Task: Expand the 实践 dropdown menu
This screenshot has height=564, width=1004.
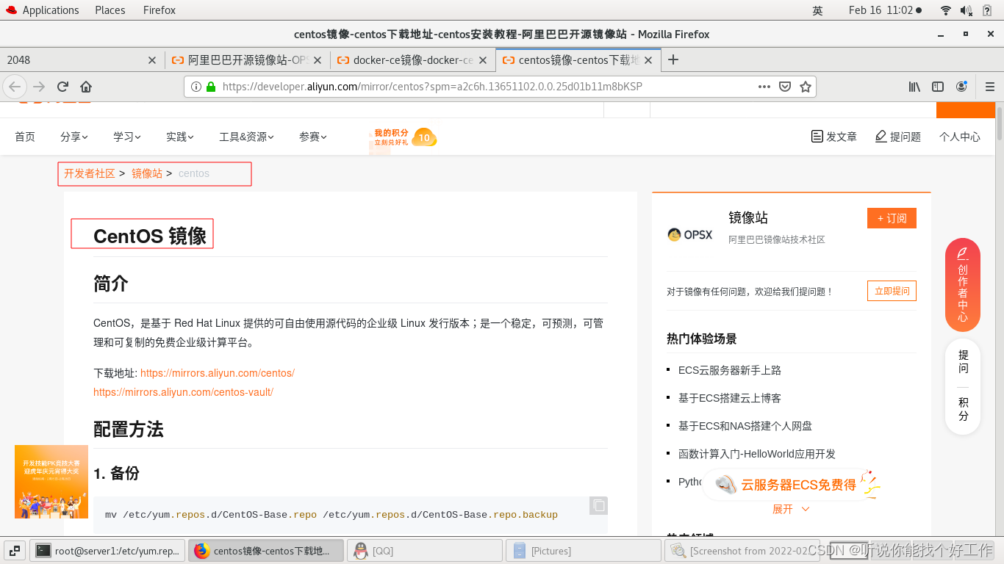Action: click(180, 137)
